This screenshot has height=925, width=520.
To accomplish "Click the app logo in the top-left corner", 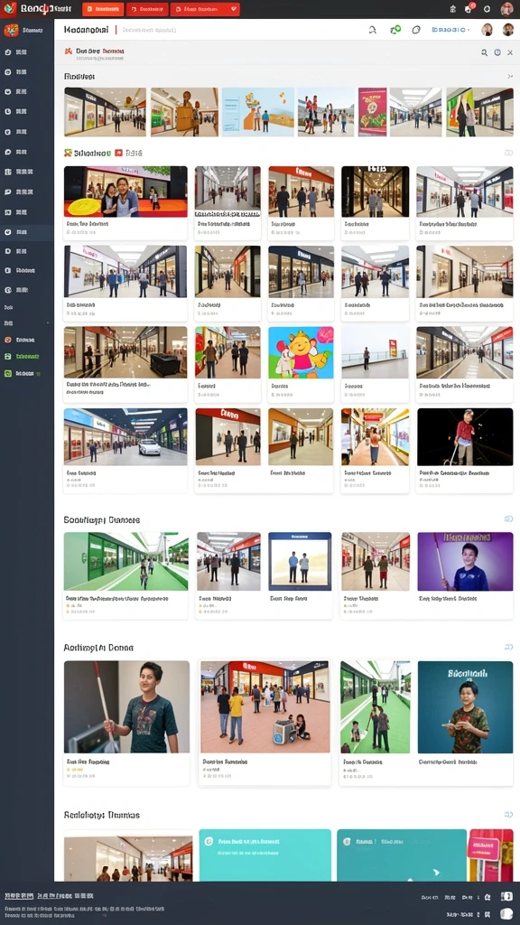I will tap(10, 8).
